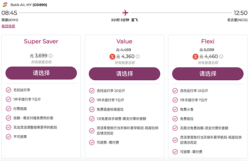Click checkmark icon beside 不可退票
This screenshot has height=161, width=250.
8,136
